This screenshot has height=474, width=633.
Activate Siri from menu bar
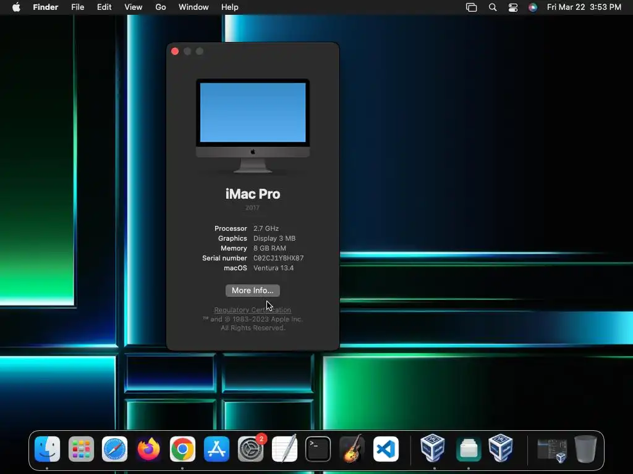[533, 7]
